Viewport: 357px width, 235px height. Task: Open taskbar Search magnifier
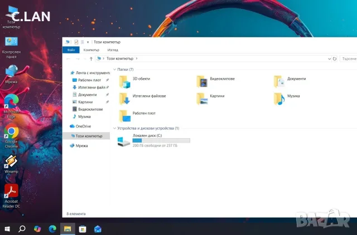(22, 229)
